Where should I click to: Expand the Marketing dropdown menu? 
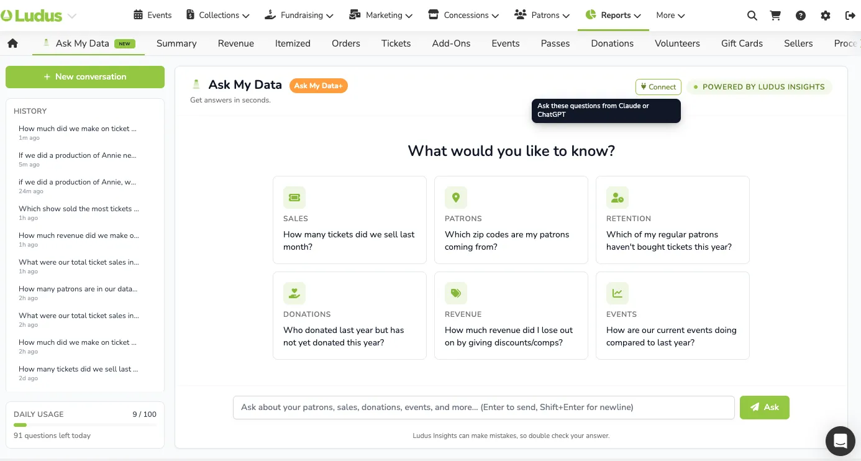point(381,16)
